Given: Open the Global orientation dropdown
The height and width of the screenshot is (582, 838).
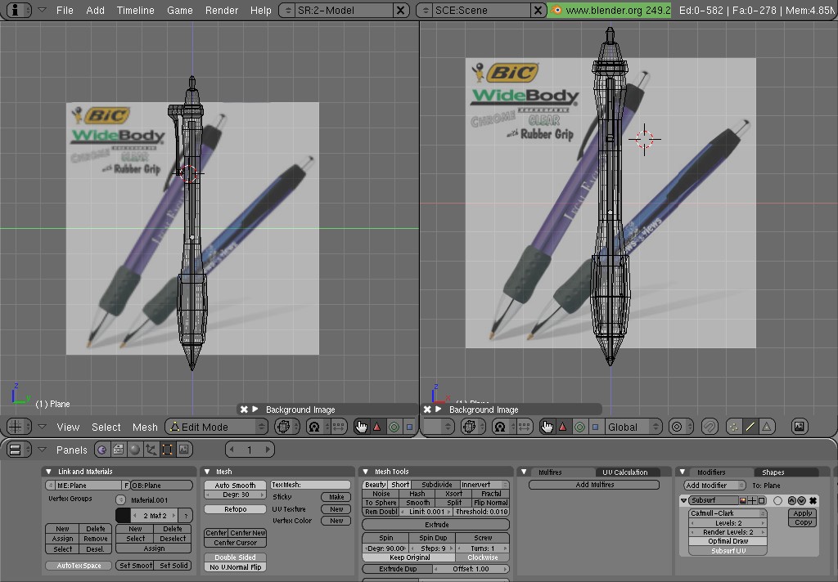Looking at the screenshot, I should 633,427.
